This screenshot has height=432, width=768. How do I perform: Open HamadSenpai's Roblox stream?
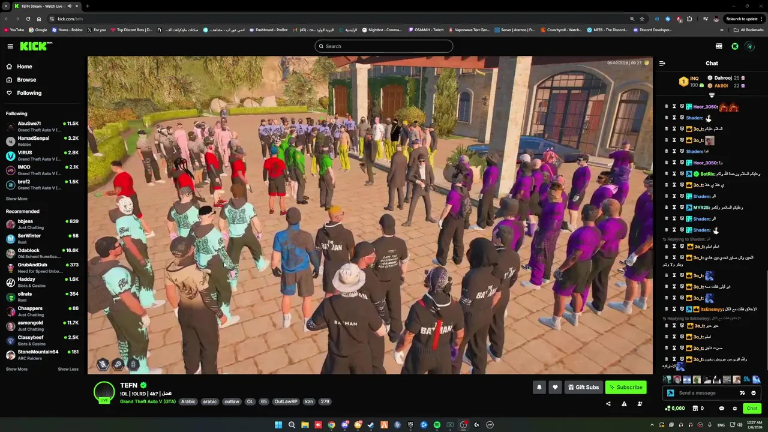pos(42,141)
